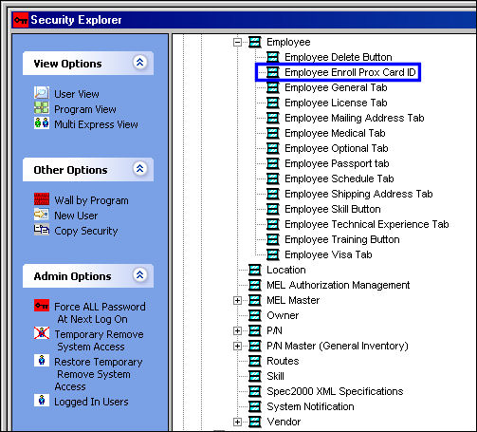Collapse the Other Options panel chevron

140,169
